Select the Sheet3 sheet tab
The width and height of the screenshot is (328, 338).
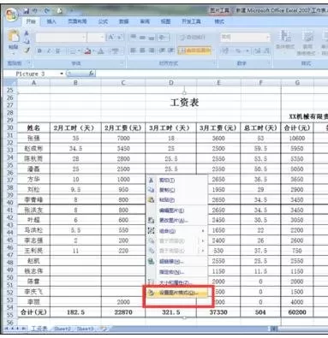pyautogui.click(x=85, y=329)
